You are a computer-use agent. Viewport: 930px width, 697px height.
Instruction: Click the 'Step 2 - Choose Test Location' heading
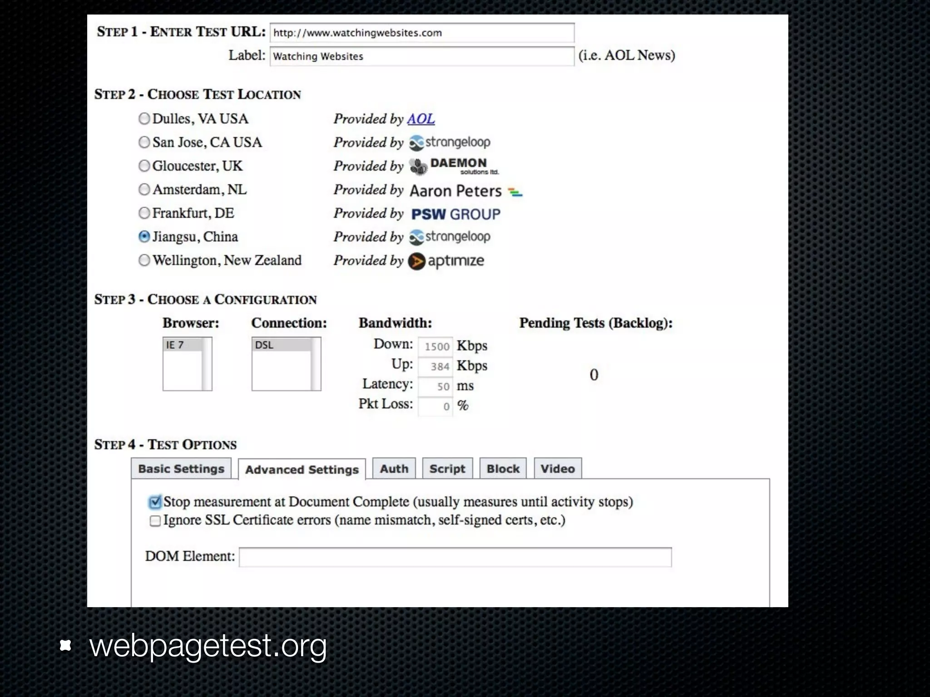[x=198, y=94]
